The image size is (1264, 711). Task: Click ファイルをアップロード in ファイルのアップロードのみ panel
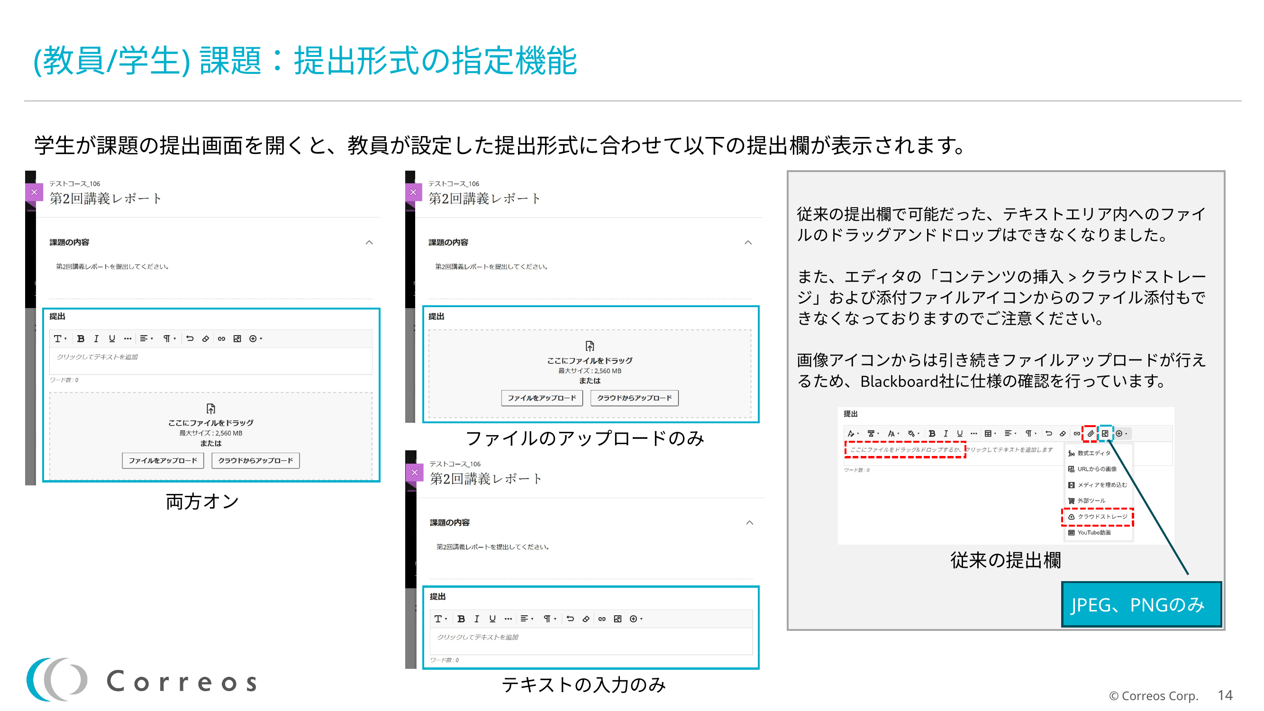542,398
